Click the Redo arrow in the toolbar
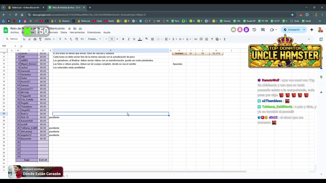This screenshot has width=326, height=183. 29,39
